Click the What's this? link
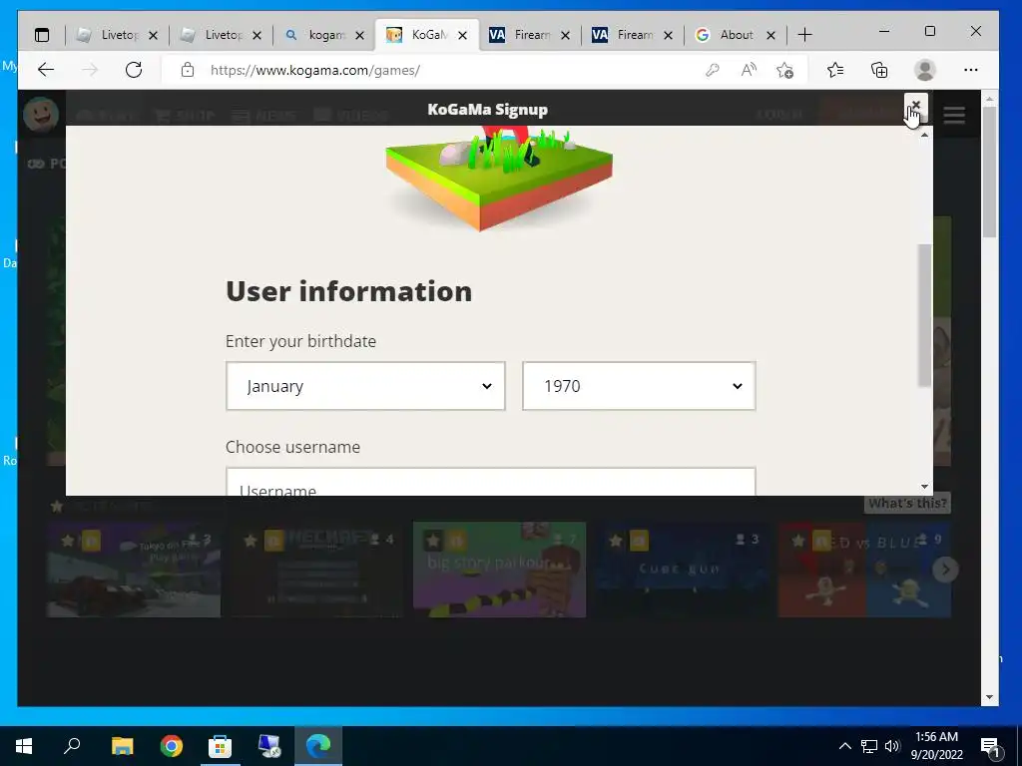The width and height of the screenshot is (1022, 766). pyautogui.click(x=907, y=503)
